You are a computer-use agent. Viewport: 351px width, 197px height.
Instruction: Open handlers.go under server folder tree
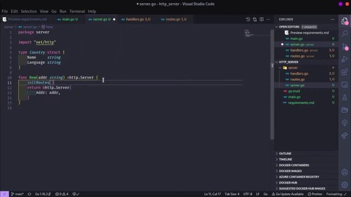pyautogui.click(x=299, y=74)
